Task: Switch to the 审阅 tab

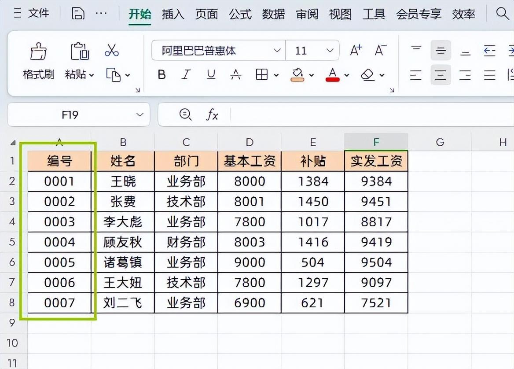Action: coord(307,14)
